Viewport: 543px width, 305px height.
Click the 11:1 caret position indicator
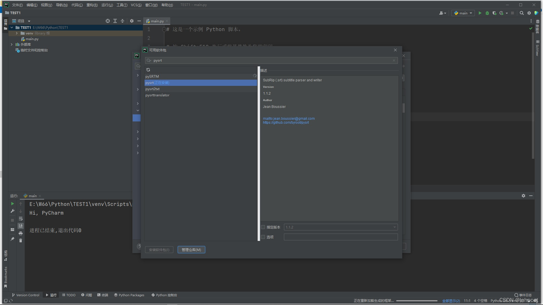pos(467,301)
